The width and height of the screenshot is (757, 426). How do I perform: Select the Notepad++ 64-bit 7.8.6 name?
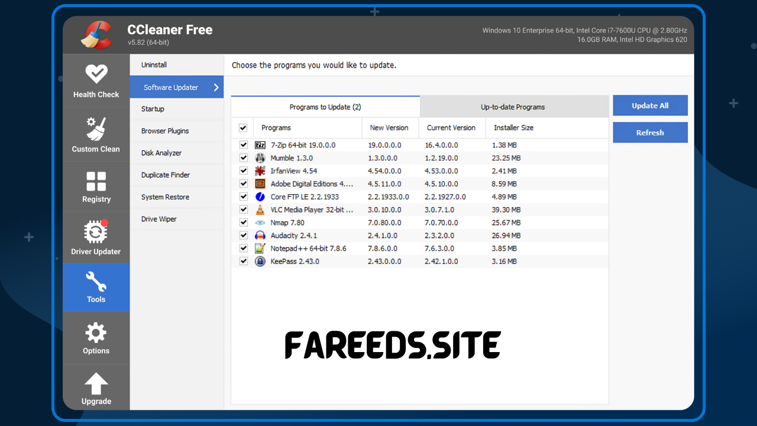(x=309, y=248)
